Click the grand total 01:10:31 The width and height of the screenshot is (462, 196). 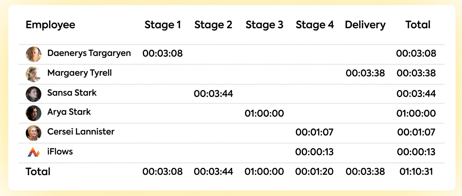click(x=416, y=171)
